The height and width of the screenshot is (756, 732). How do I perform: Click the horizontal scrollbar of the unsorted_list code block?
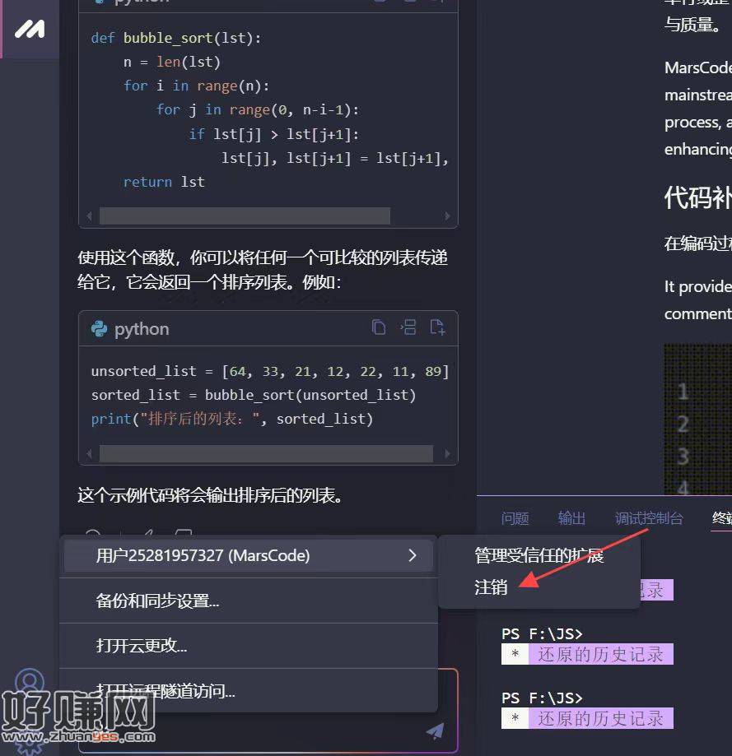[266, 454]
